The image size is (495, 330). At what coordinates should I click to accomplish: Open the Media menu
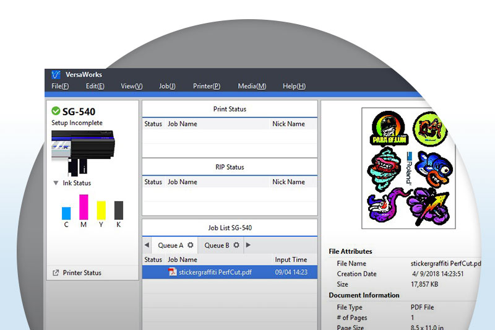tap(252, 86)
